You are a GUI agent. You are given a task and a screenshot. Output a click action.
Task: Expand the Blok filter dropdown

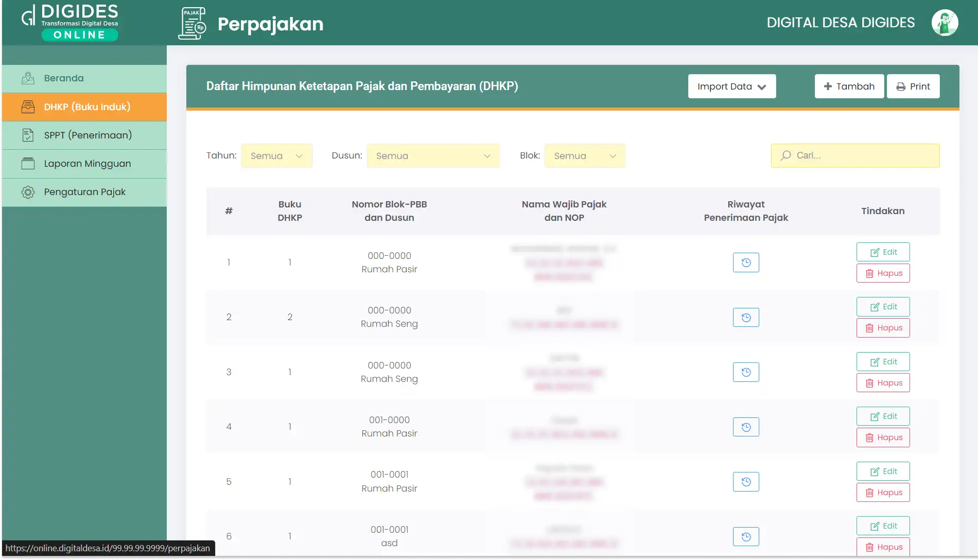point(585,156)
